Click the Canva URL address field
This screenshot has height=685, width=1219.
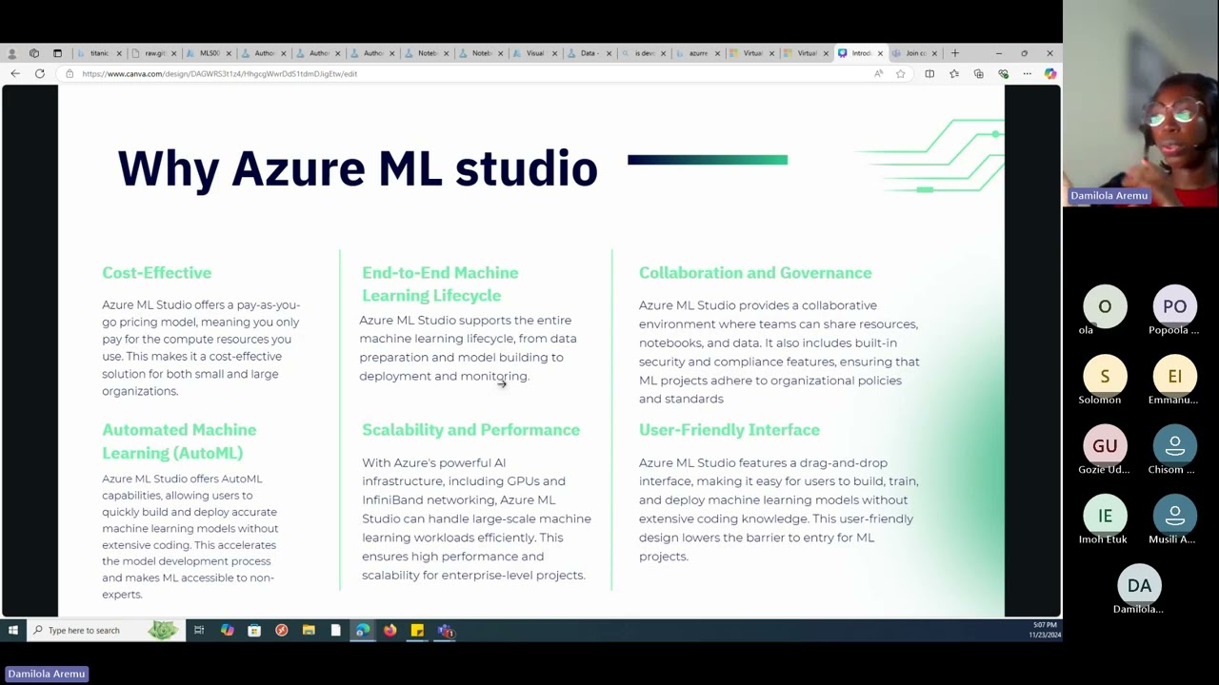click(x=467, y=73)
